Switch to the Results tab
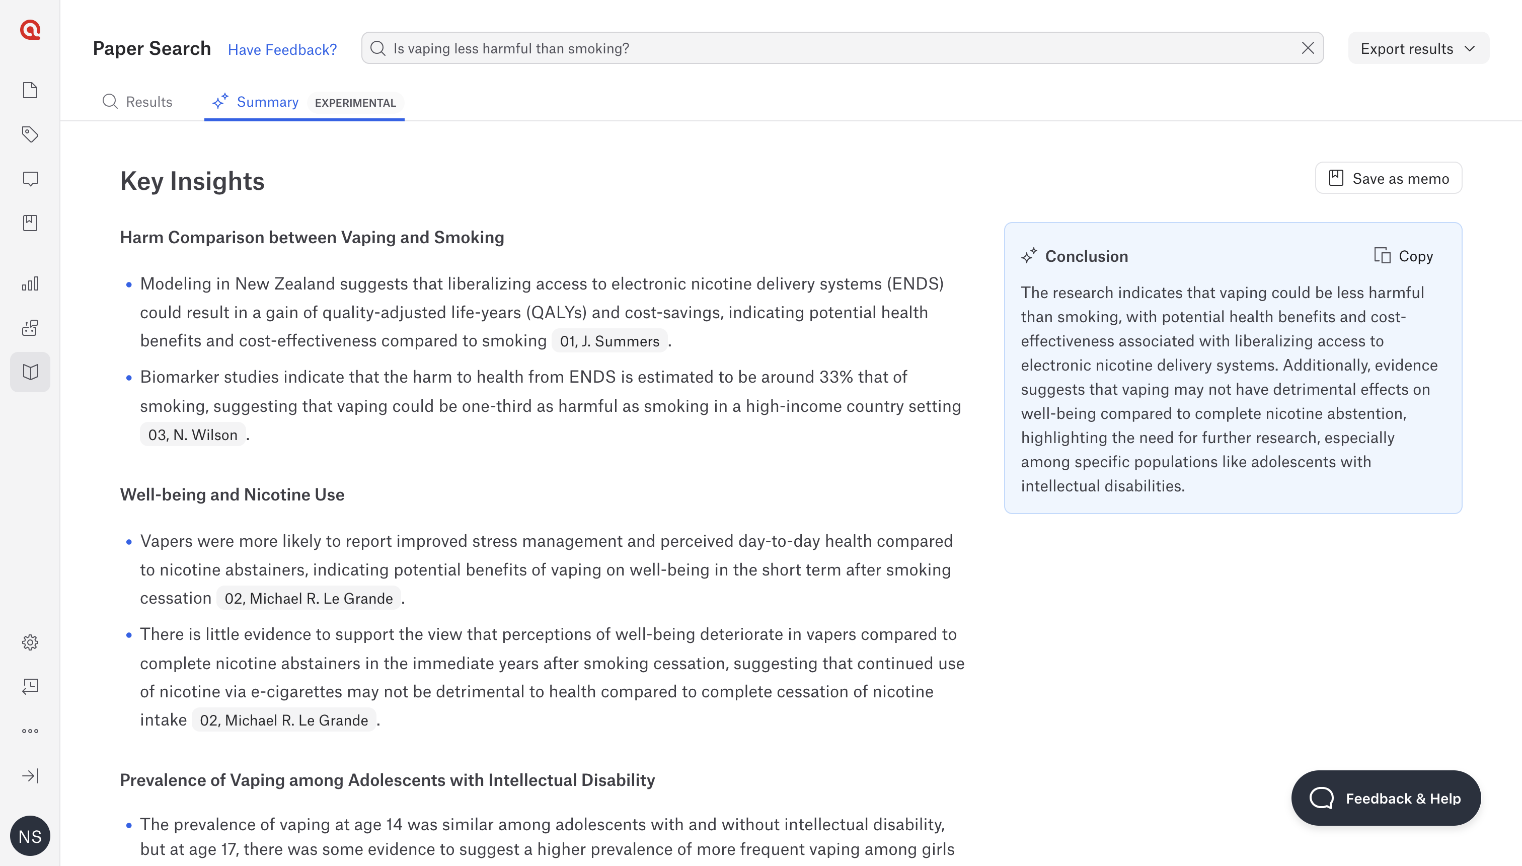 point(137,102)
